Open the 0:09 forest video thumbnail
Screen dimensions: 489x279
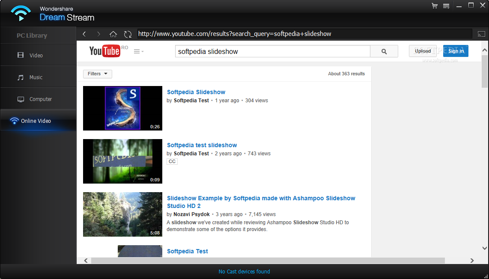click(x=122, y=161)
